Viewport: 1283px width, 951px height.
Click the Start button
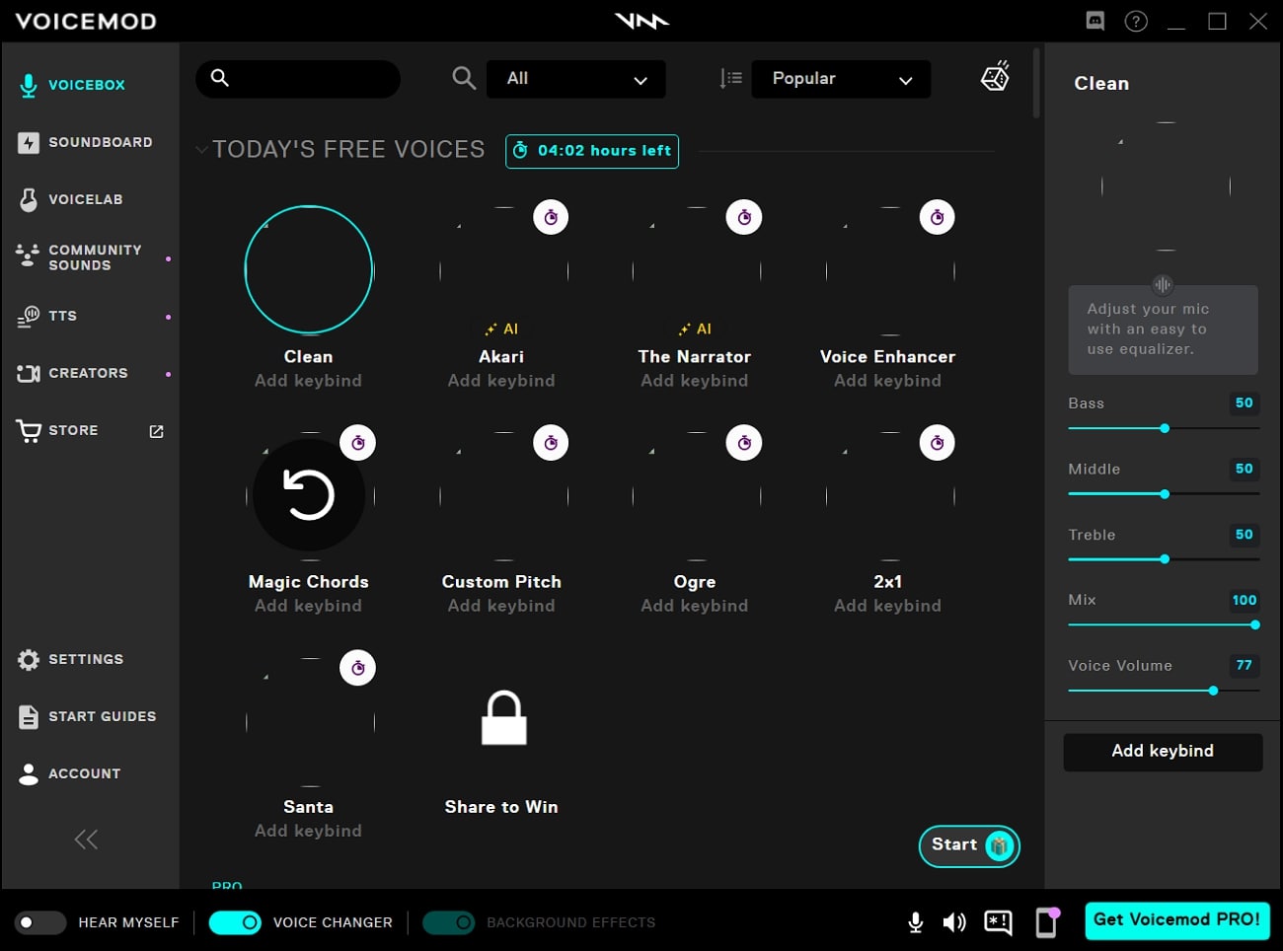(x=969, y=846)
